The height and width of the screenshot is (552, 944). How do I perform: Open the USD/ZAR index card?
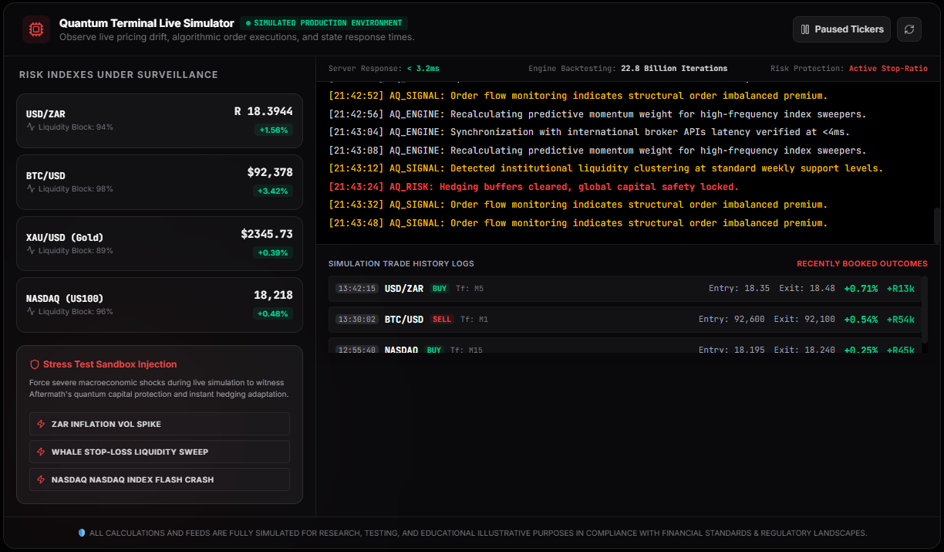[x=160, y=120]
